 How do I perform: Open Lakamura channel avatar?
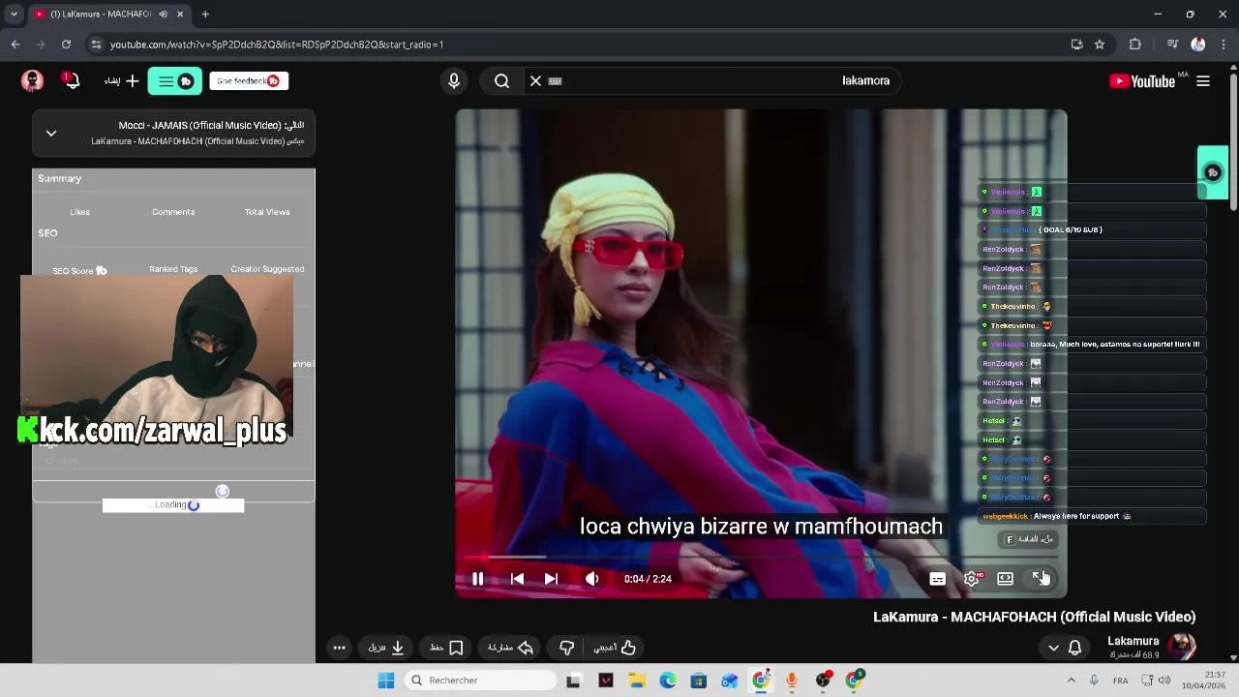(x=1182, y=647)
